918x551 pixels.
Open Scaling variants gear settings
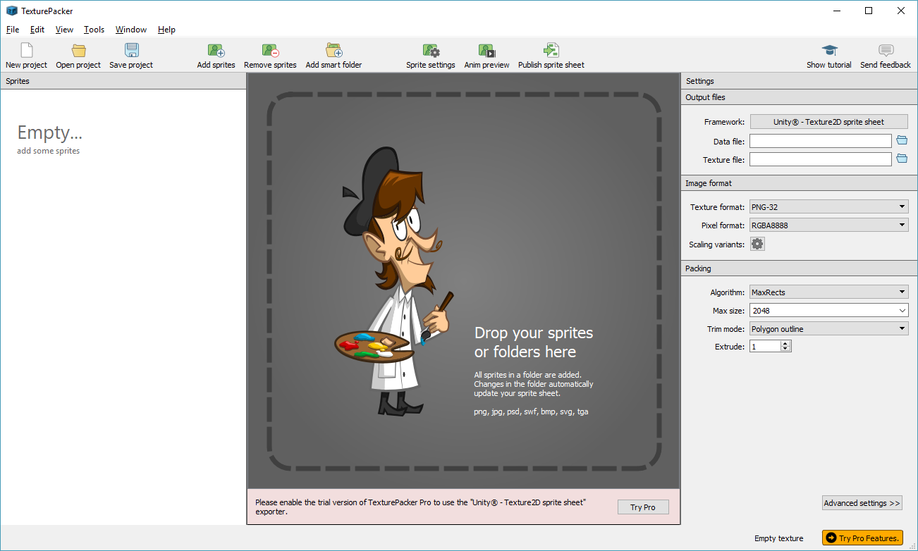(x=757, y=244)
